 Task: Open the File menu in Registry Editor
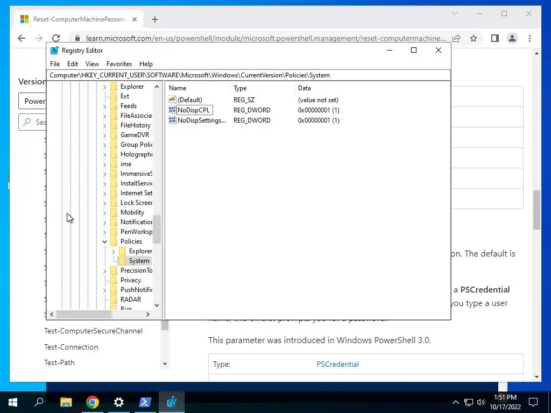click(55, 64)
